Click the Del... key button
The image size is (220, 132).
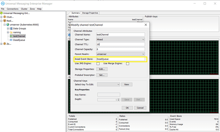(139, 100)
